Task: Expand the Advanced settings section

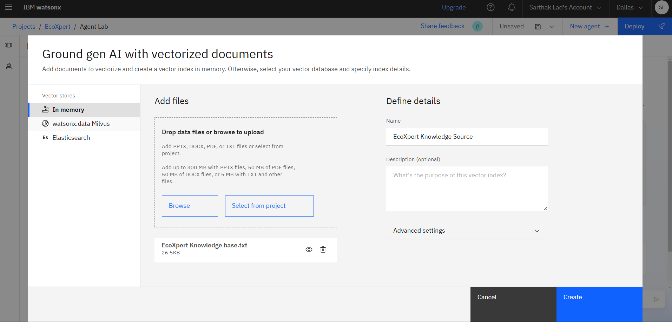Action: coord(467,231)
